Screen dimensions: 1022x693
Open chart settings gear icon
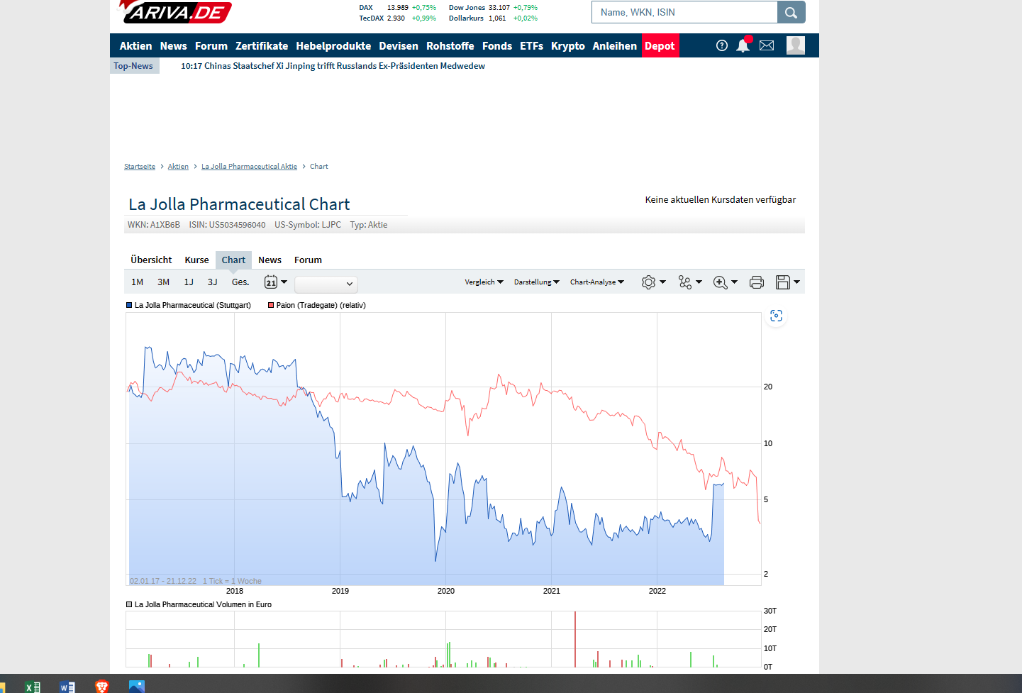[648, 282]
